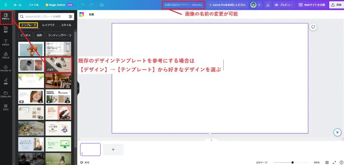Screen dimensions: 344x165
Task: Add a comment with the speech bubble icon
Action: [313, 27]
